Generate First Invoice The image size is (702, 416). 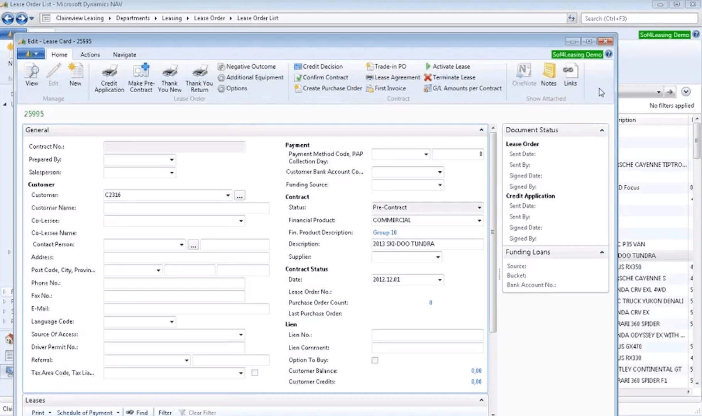click(x=386, y=88)
